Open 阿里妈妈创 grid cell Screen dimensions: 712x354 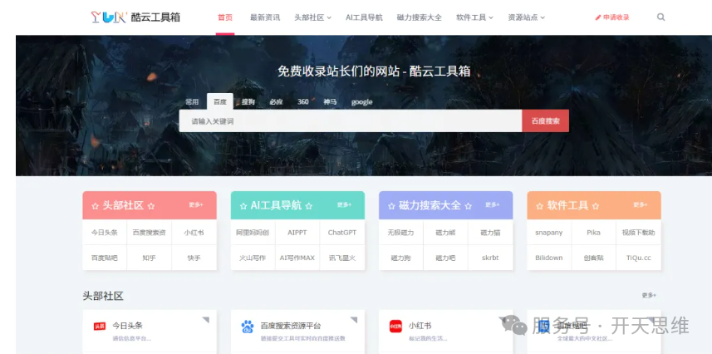pos(253,232)
